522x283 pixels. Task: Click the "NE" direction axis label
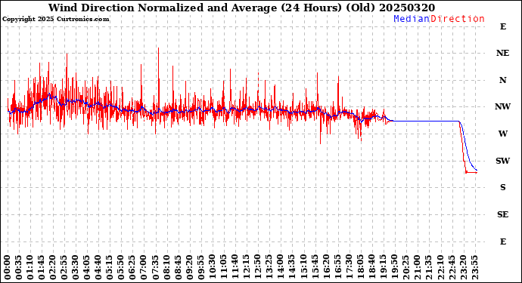502,53
